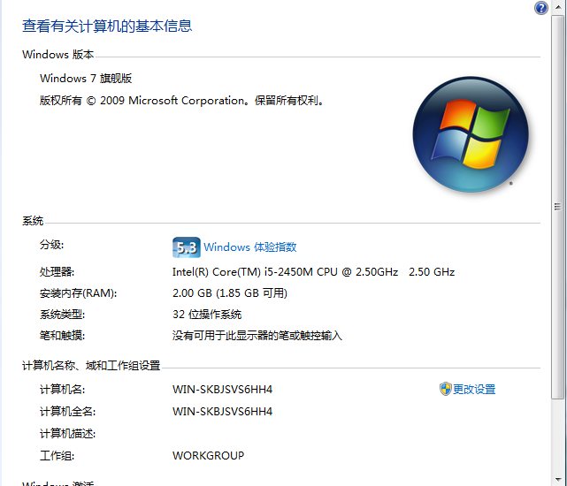567x486 pixels.
Task: Click the vertical scrollbar thumb
Action: pyautogui.click(x=557, y=207)
